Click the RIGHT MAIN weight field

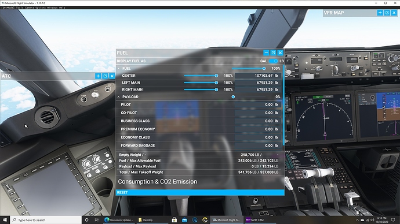pyautogui.click(x=258, y=89)
